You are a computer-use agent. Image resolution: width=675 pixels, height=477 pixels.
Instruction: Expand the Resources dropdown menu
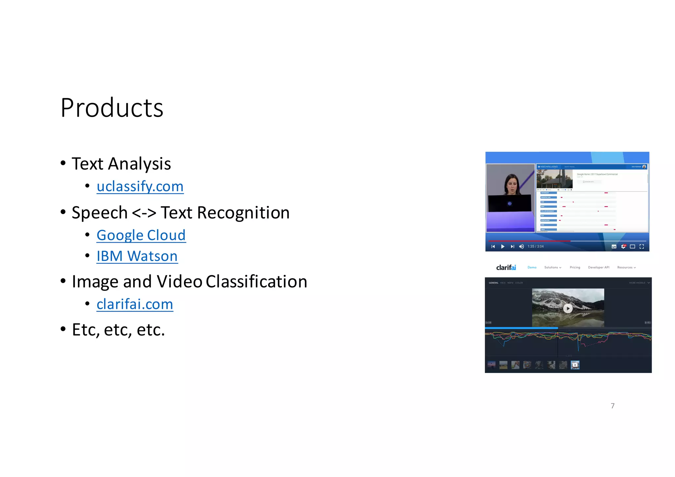[x=626, y=267]
